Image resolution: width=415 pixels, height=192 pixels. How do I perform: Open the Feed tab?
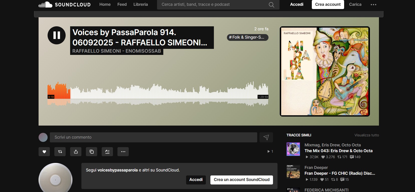tap(122, 5)
